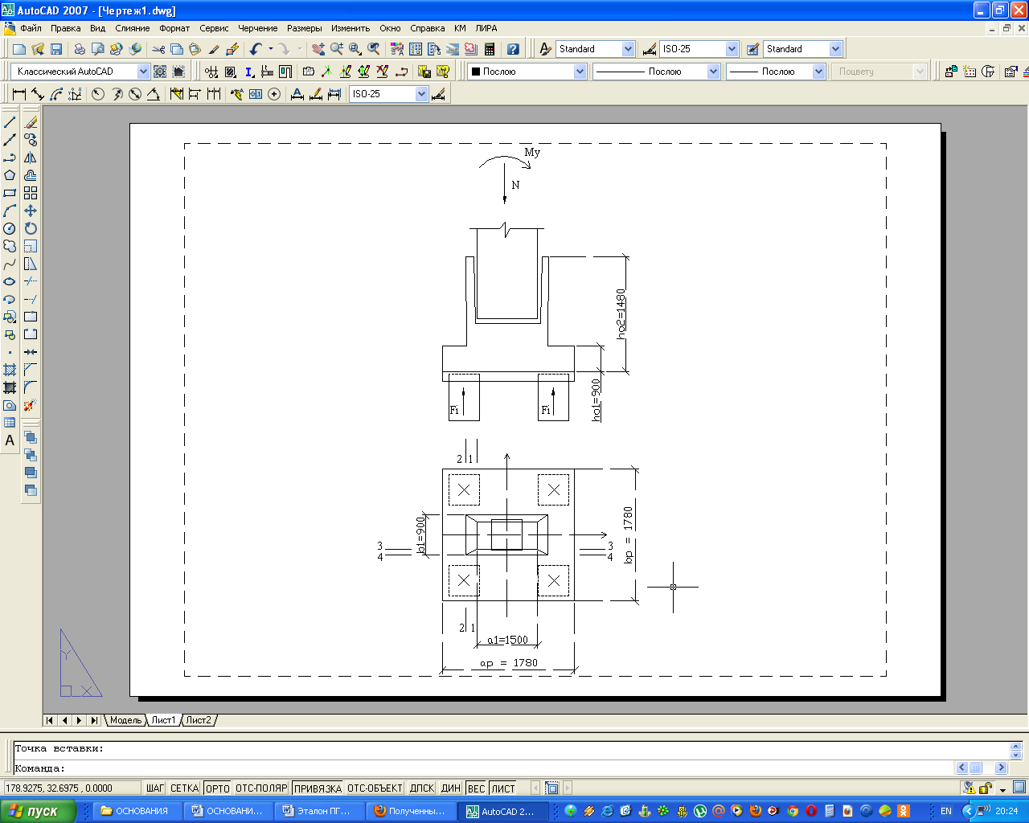1029x823 pixels.
Task: Open the Послою color dropdown
Action: point(580,72)
